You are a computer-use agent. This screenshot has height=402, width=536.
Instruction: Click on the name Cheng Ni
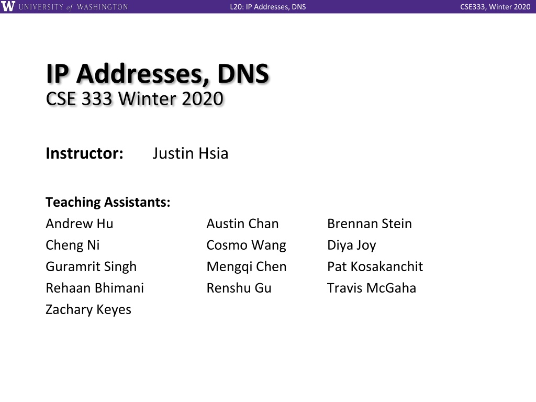click(72, 245)
